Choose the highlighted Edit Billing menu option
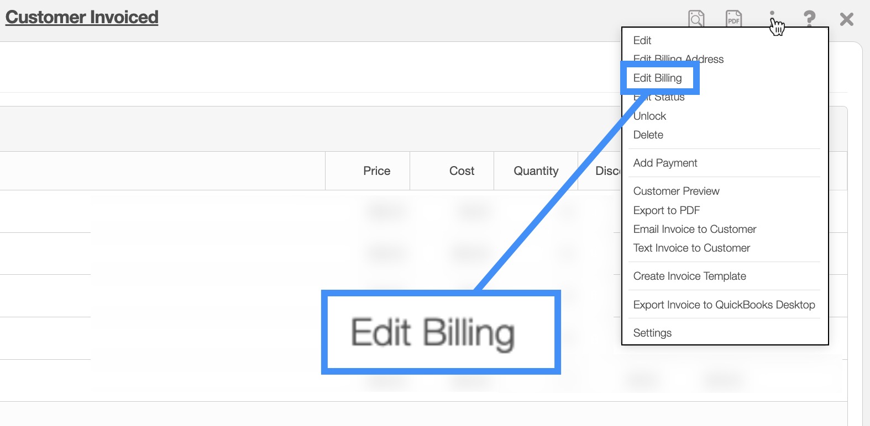The image size is (870, 426). point(657,78)
